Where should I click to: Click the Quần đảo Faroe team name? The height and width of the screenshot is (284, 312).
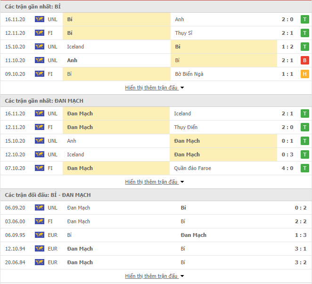coord(192,168)
